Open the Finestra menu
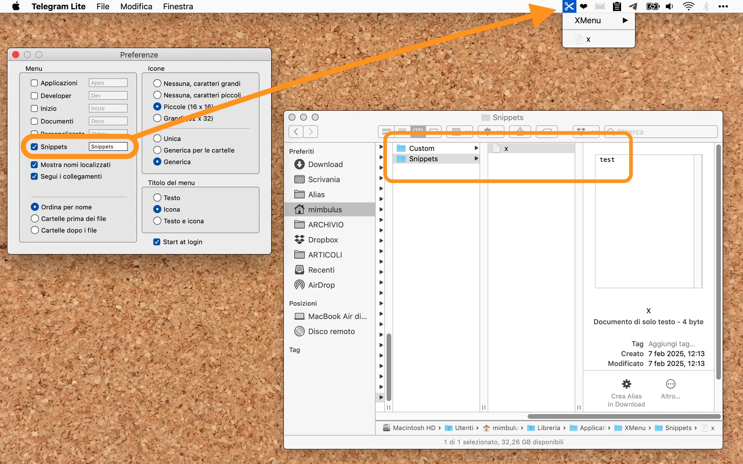 (178, 6)
